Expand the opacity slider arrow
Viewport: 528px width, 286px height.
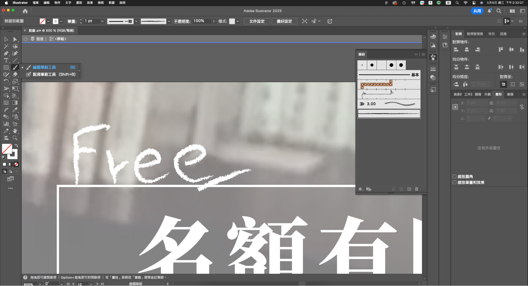tap(214, 21)
